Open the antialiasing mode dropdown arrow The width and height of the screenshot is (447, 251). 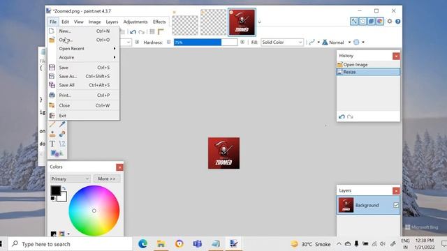click(318, 42)
